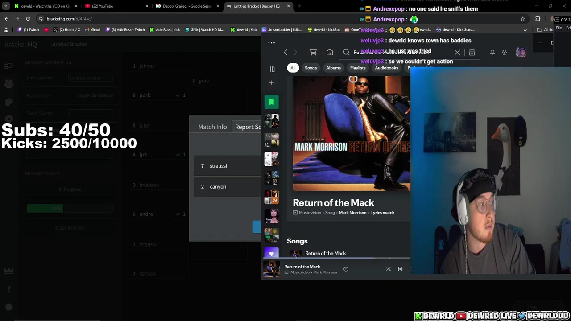571x321 pixels.
Task: Open Mark Morrison artist link
Action: tap(352, 213)
